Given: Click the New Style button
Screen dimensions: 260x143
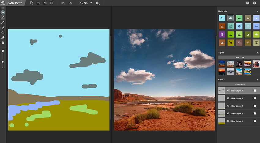Looking at the screenshot, I should [x=240, y=57].
